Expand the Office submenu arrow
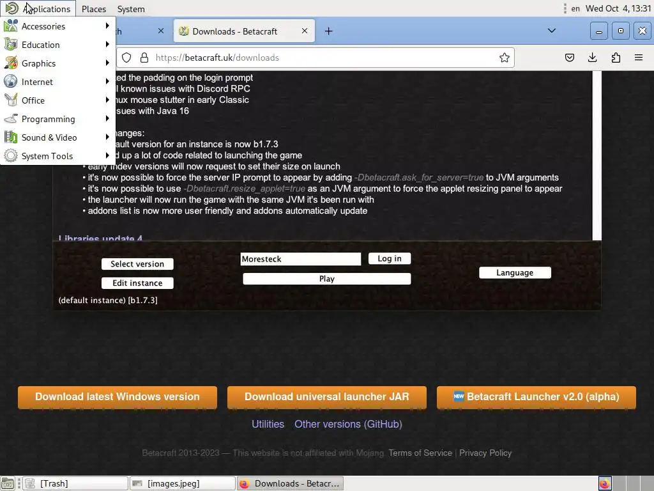 pos(107,100)
